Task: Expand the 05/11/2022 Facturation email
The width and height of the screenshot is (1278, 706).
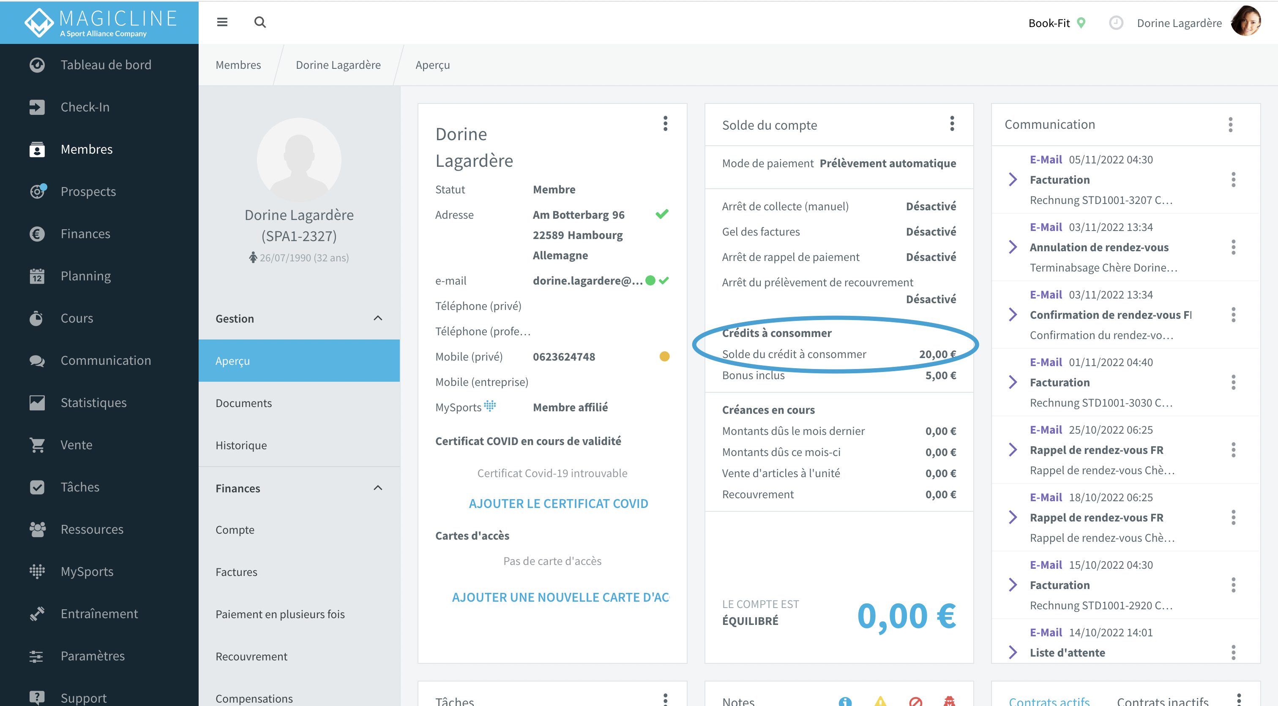Action: 1013,179
